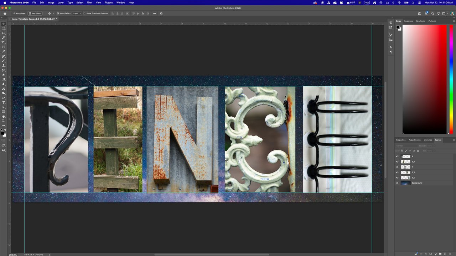Select the Pen tool
This screenshot has width=456, height=256.
click(4, 98)
